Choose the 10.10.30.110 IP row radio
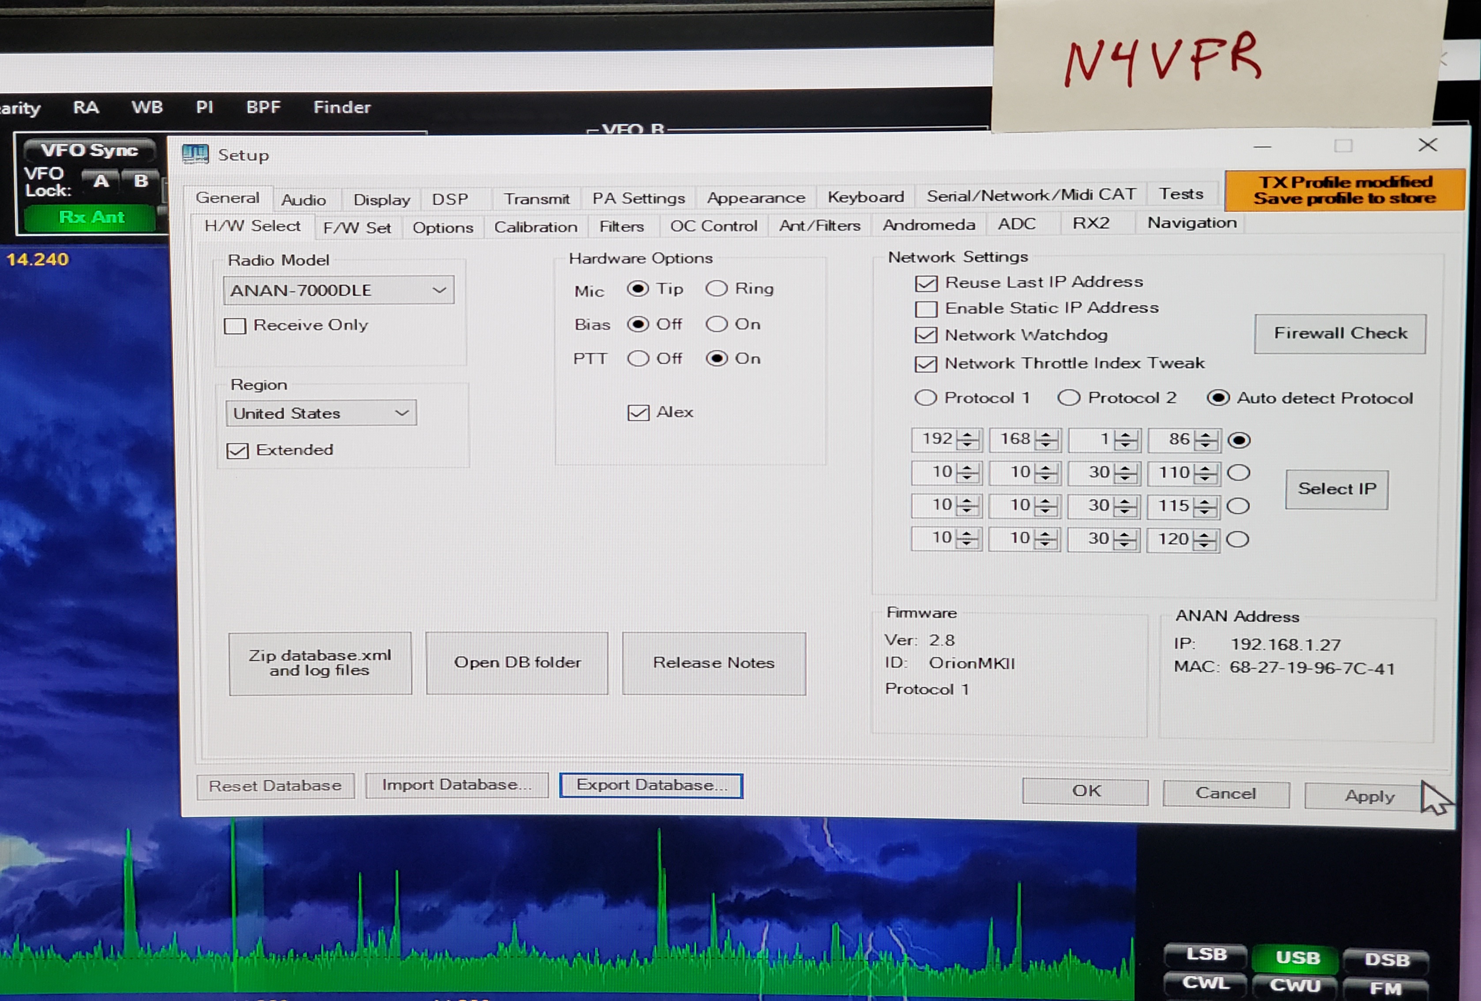The width and height of the screenshot is (1481, 1001). pyautogui.click(x=1239, y=473)
